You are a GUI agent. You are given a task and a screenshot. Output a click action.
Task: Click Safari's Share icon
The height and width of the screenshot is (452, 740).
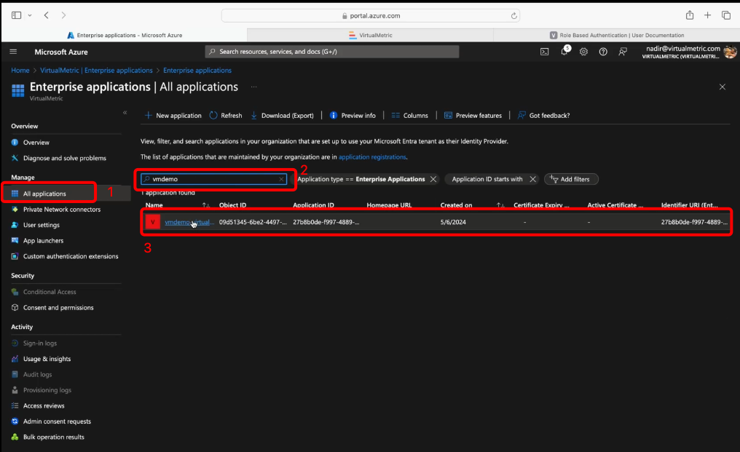click(690, 15)
